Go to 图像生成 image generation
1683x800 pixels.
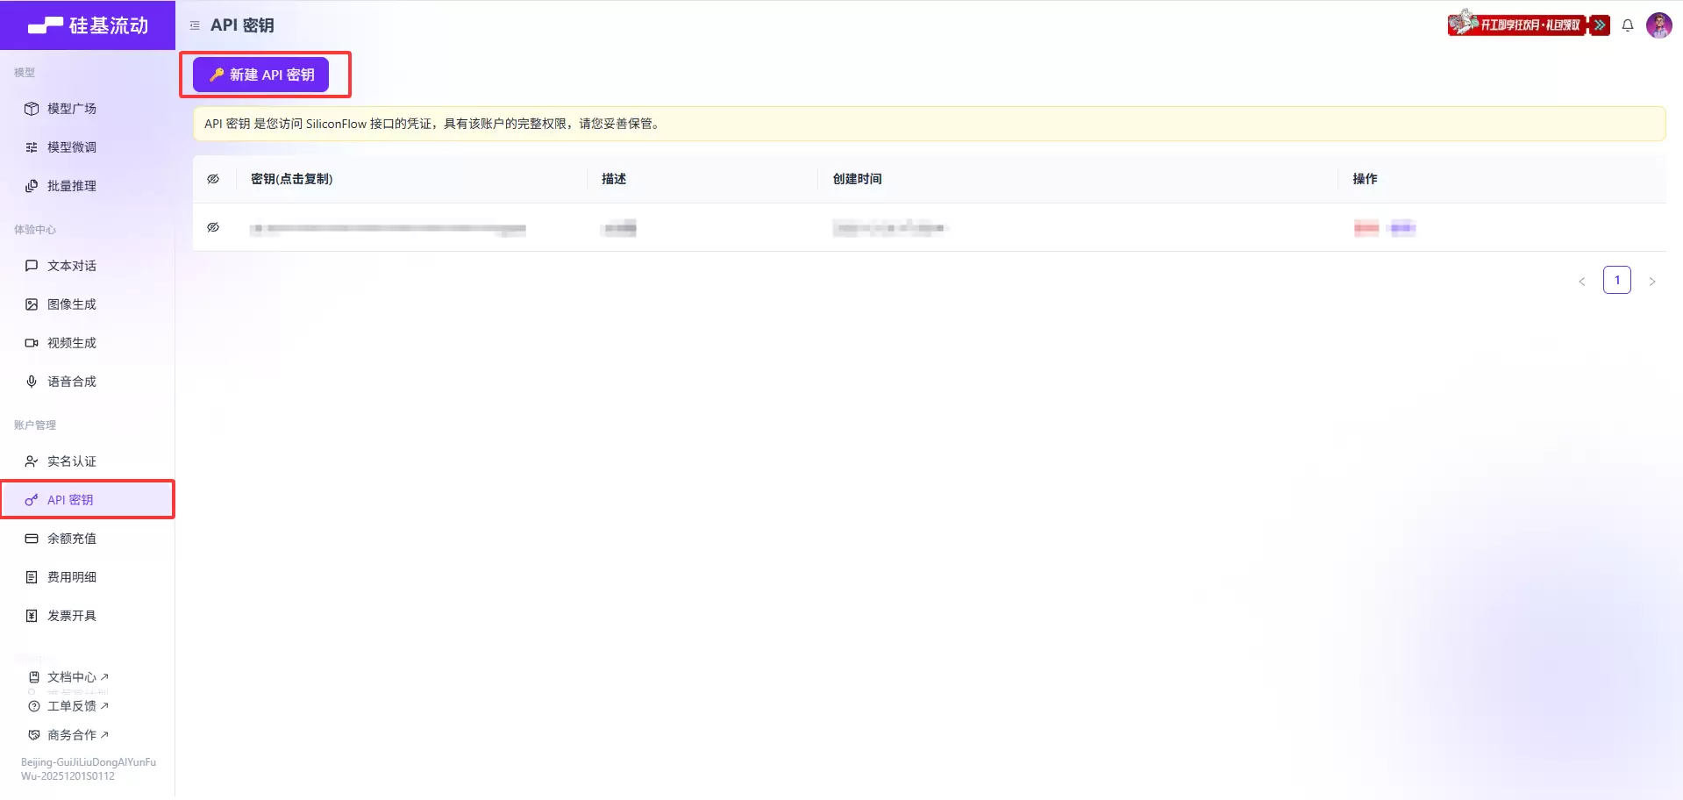coord(72,304)
